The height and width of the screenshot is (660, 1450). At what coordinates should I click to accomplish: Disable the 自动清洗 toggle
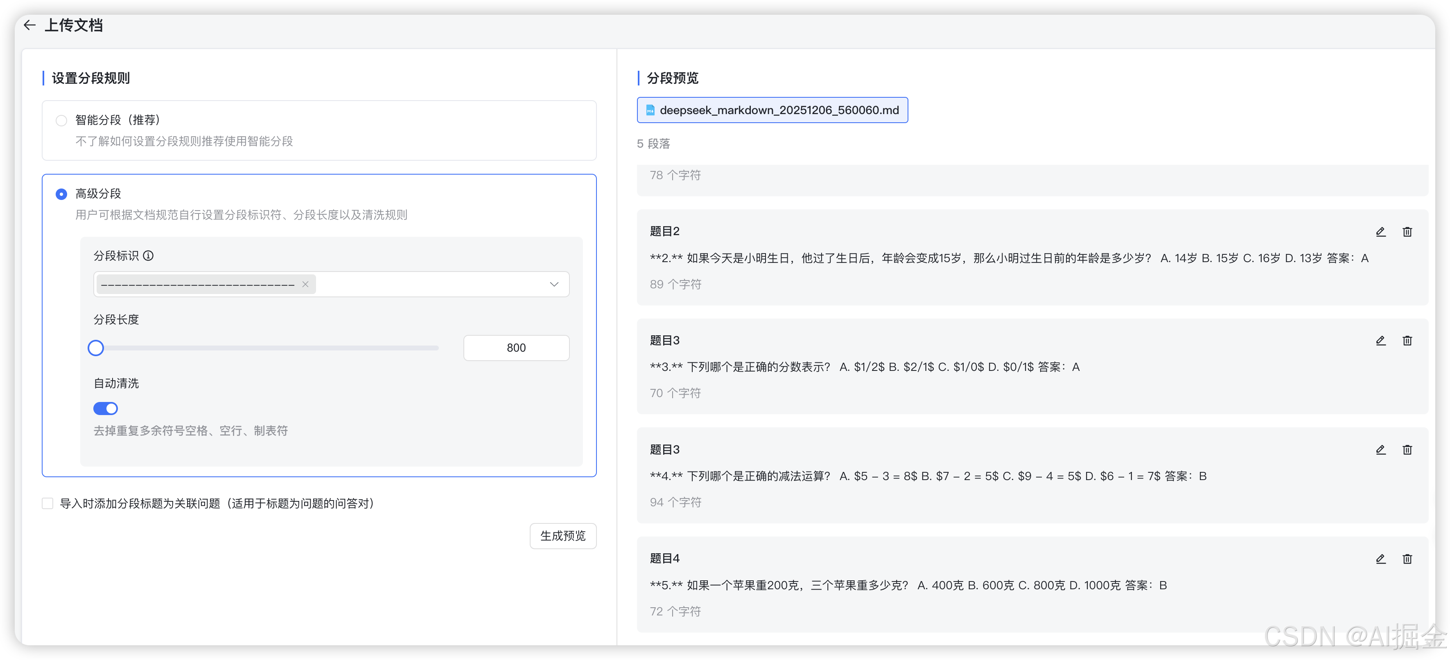(105, 408)
